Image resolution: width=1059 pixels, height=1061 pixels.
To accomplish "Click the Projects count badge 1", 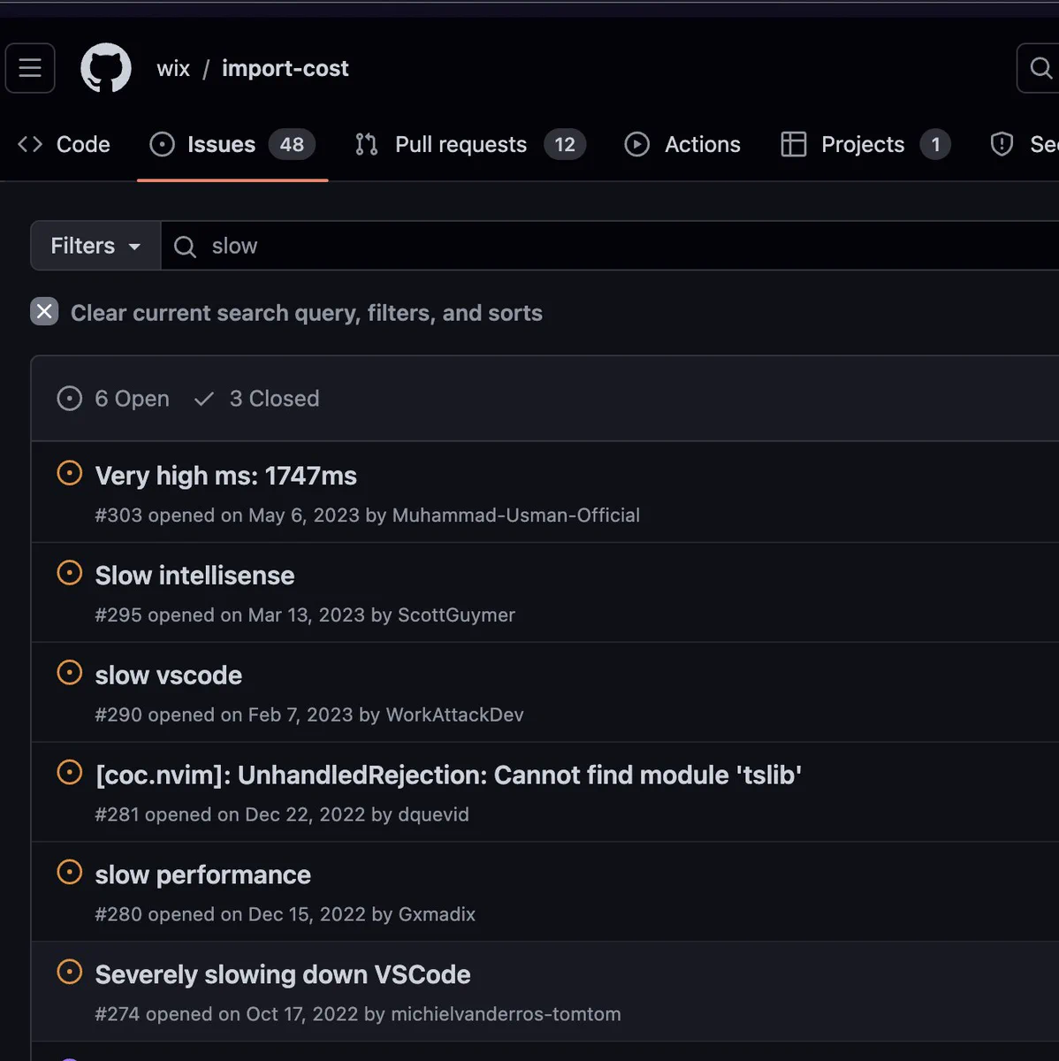I will pyautogui.click(x=935, y=144).
